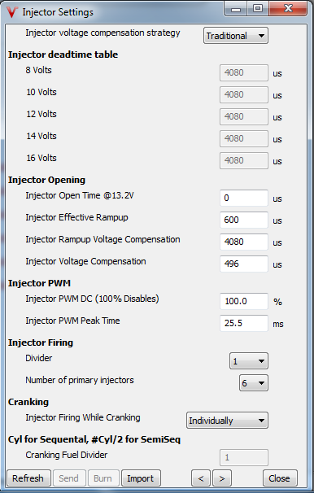Click the Injector Voltage Compensation field

[244, 264]
